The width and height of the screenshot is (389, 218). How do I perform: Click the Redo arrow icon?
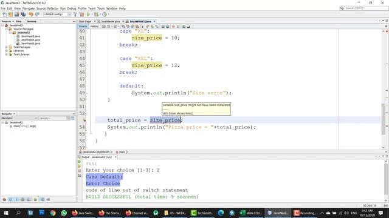click(37, 15)
